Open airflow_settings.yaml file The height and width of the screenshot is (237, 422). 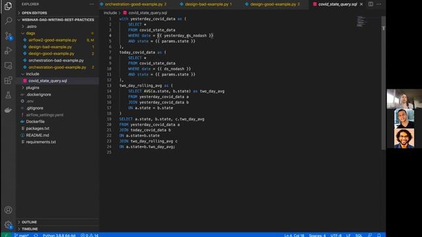pos(45,115)
